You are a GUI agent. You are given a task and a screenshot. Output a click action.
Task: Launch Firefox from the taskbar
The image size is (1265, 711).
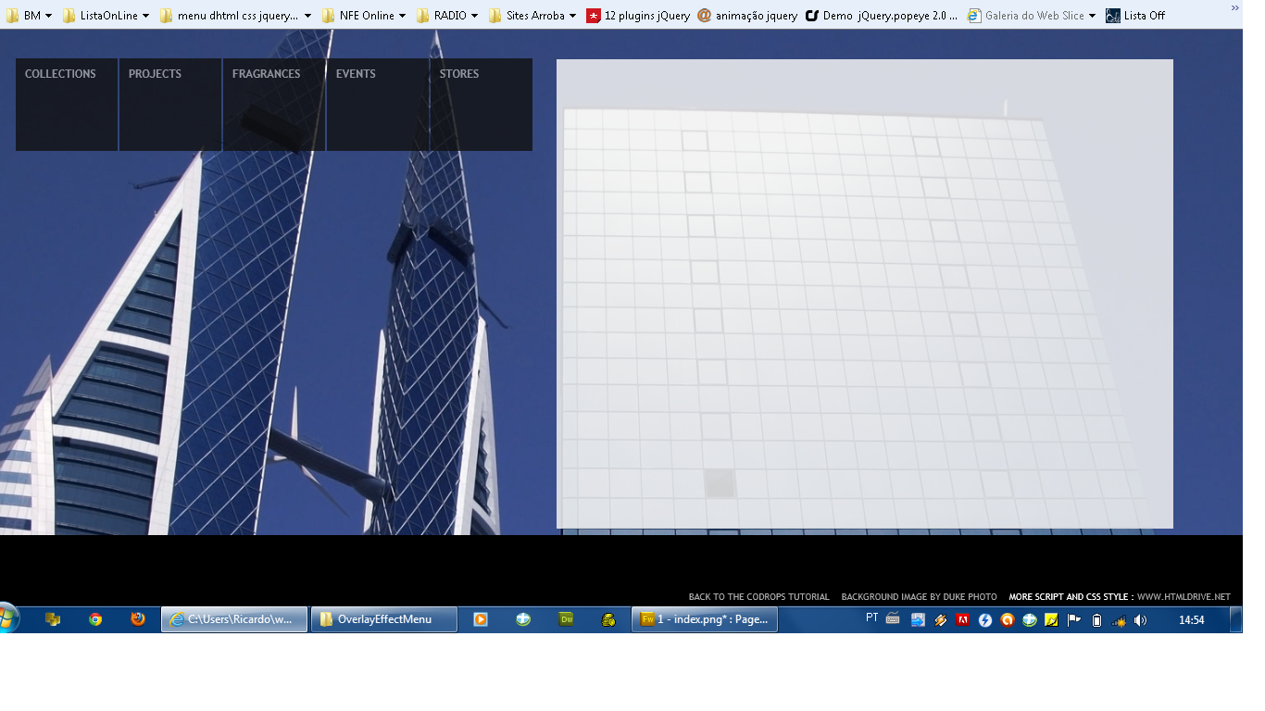[x=138, y=619]
